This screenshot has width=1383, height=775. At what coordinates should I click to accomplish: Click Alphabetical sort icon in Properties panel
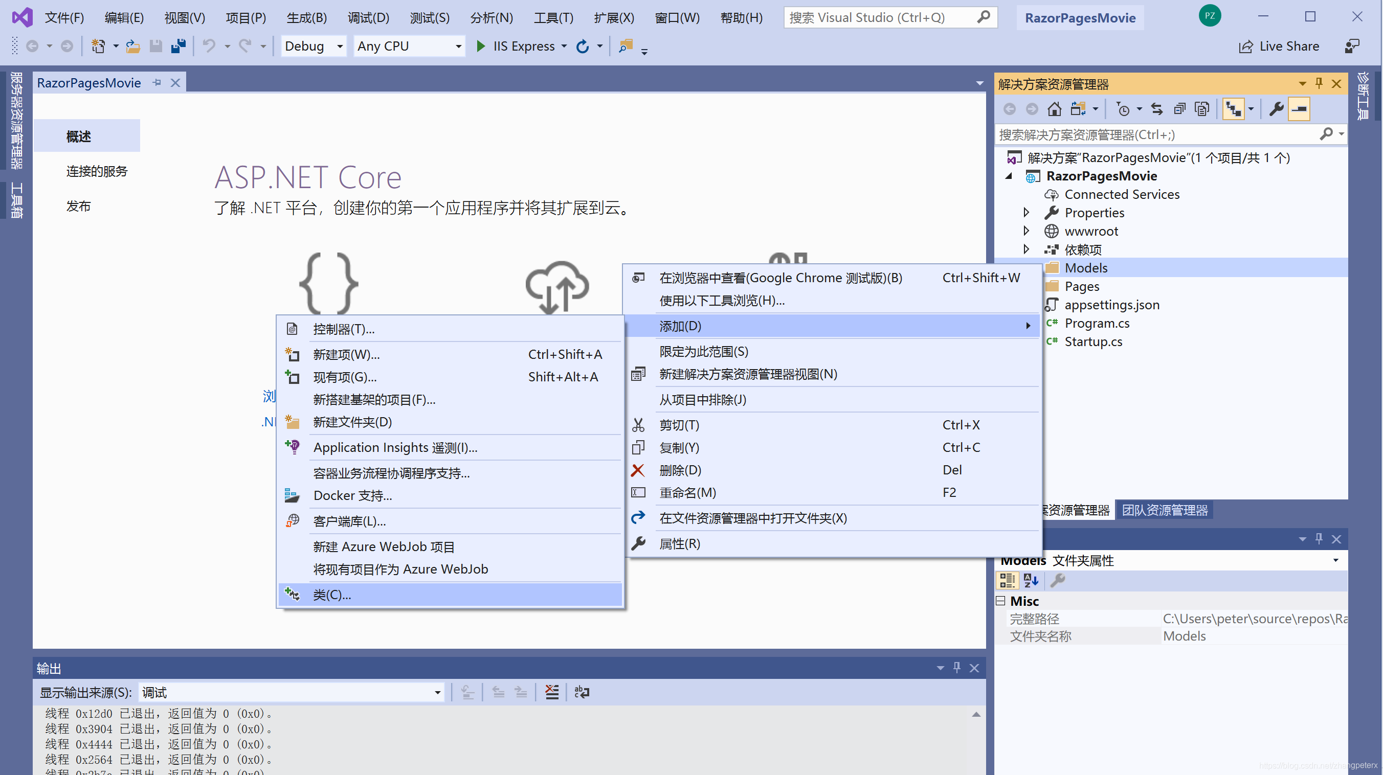coord(1031,580)
